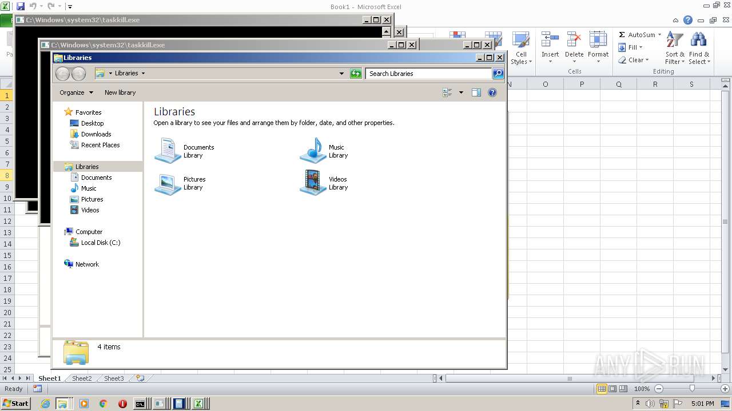Click the macro record status bar icon
Image resolution: width=732 pixels, height=411 pixels.
coord(37,389)
